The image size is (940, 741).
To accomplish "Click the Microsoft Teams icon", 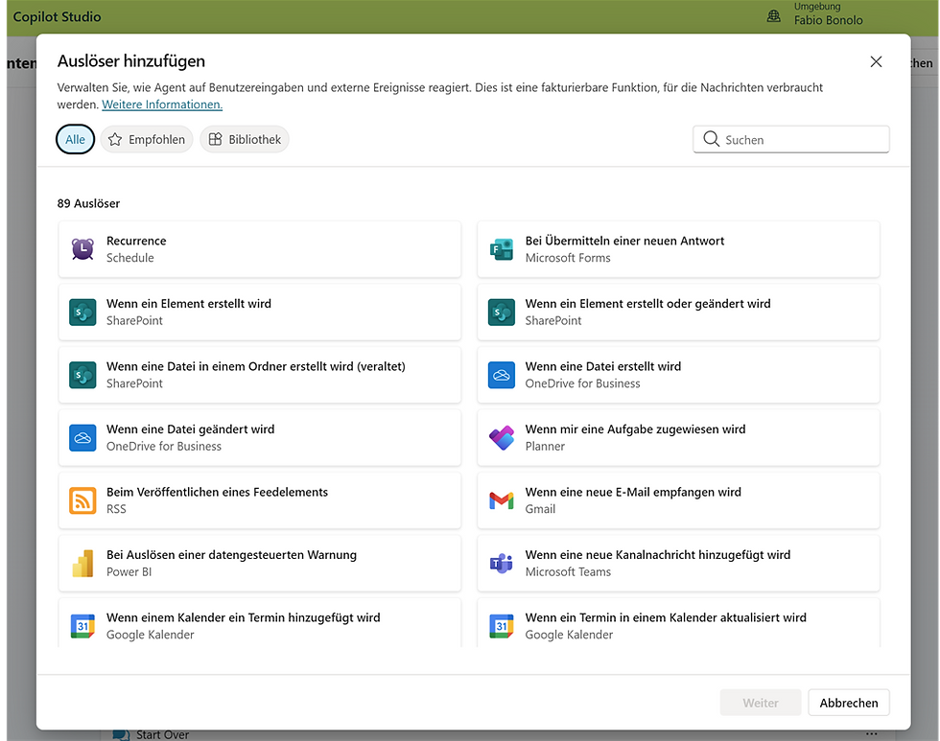I will coord(502,564).
